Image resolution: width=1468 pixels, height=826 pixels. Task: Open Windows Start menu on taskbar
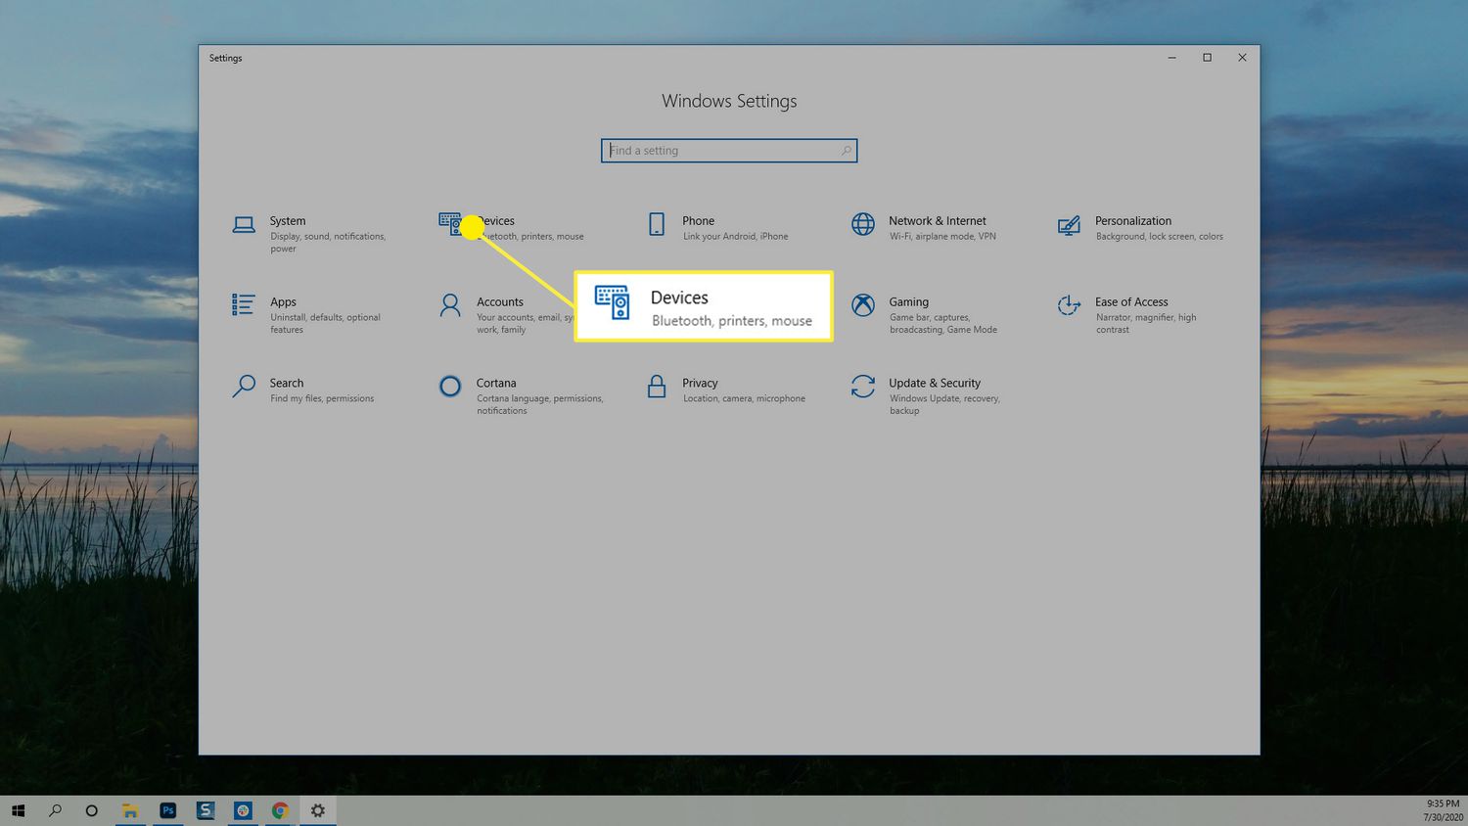coord(18,810)
